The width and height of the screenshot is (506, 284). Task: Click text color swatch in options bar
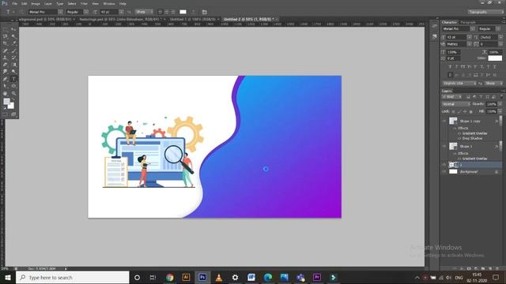pyautogui.click(x=183, y=12)
